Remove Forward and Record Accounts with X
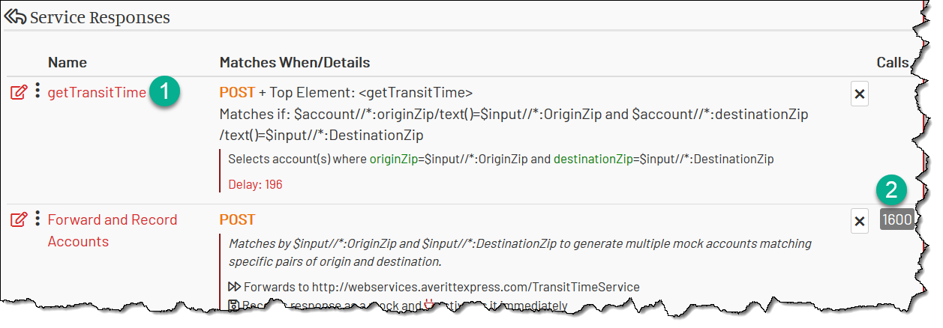The width and height of the screenshot is (943, 328). 860,222
